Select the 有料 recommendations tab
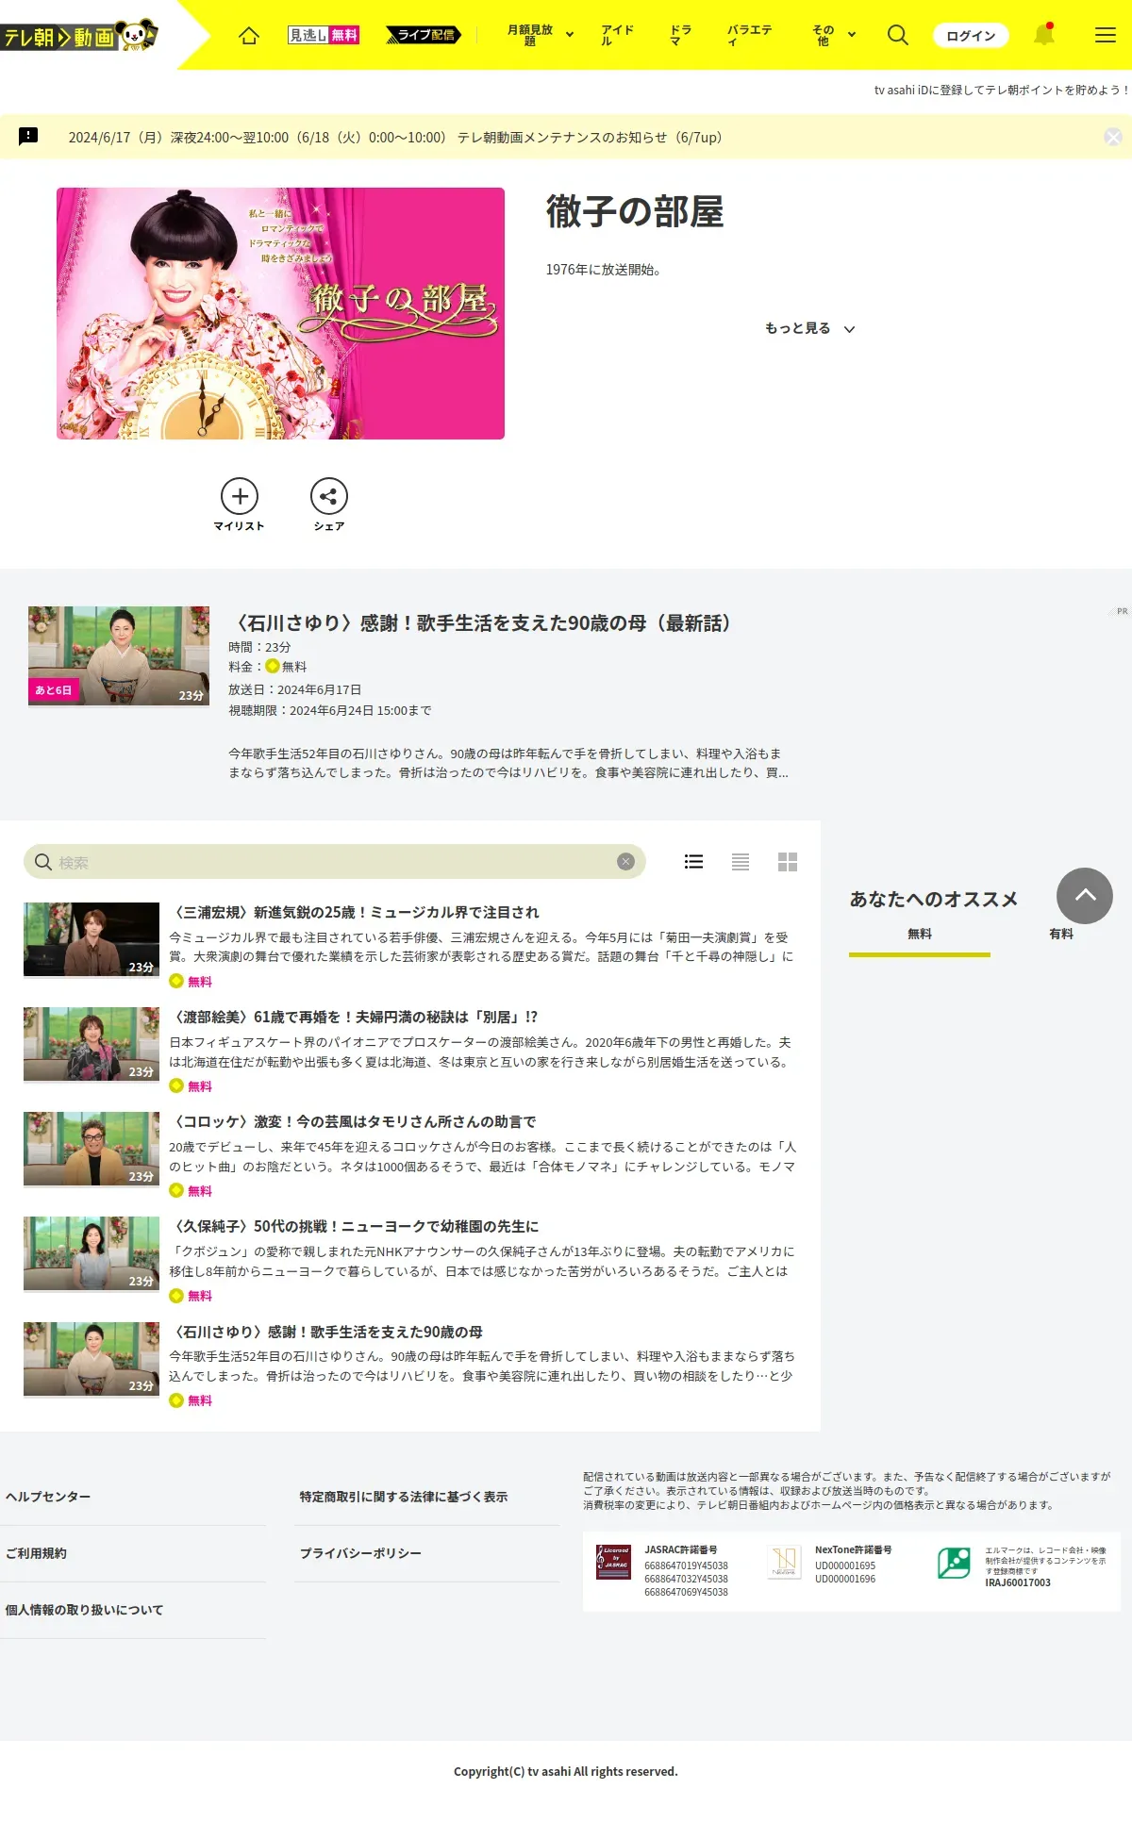This screenshot has height=1822, width=1132. pyautogui.click(x=1061, y=934)
